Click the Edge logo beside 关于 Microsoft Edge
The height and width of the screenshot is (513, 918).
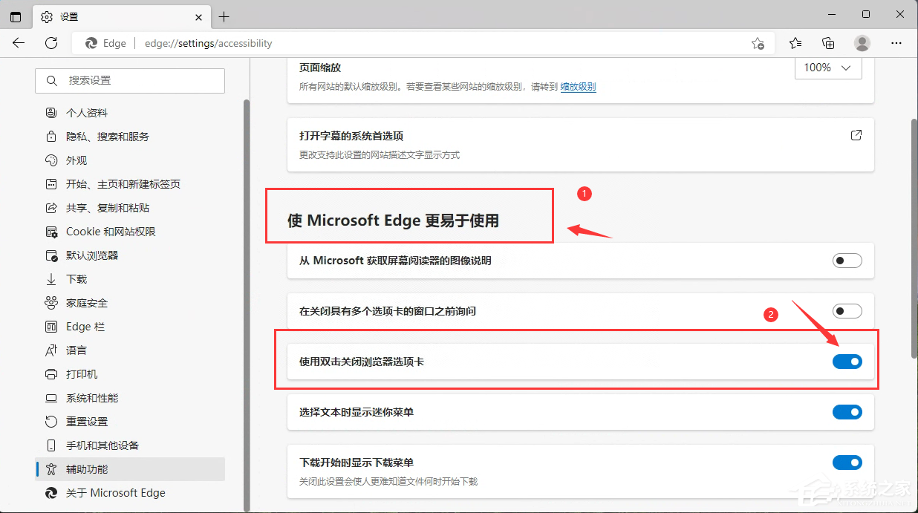click(x=51, y=493)
